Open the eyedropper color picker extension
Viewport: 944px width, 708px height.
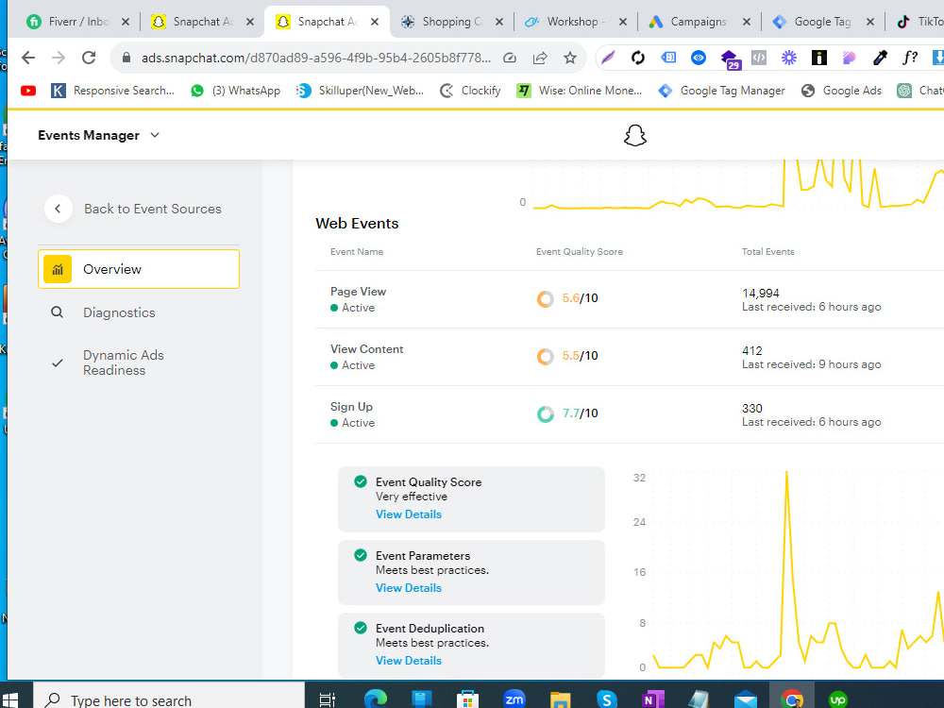pyautogui.click(x=880, y=58)
